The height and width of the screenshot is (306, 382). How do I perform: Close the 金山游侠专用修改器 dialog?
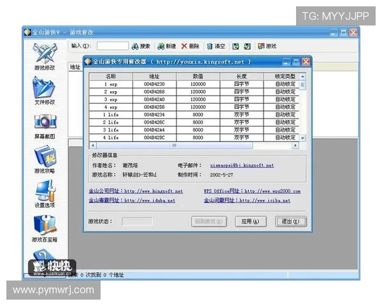point(306,62)
